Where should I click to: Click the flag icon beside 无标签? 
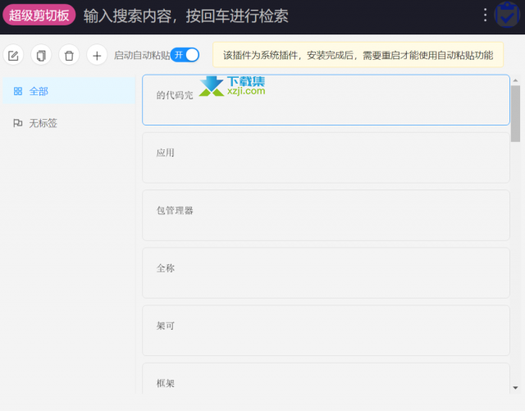(x=18, y=123)
